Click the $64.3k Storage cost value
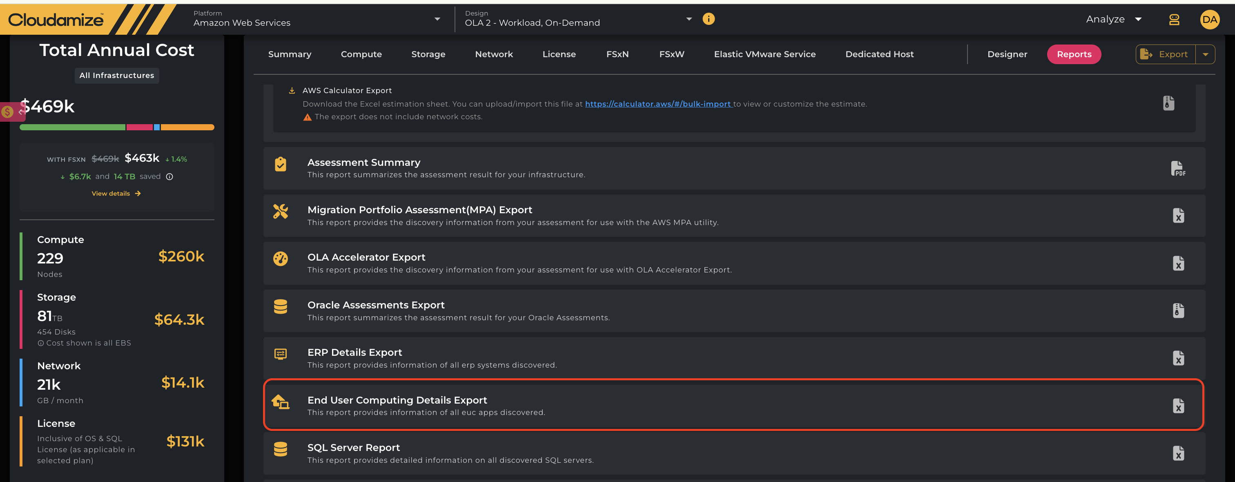1235x482 pixels. pyautogui.click(x=179, y=319)
